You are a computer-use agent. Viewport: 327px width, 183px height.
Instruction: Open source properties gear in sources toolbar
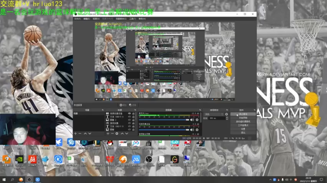117,133
